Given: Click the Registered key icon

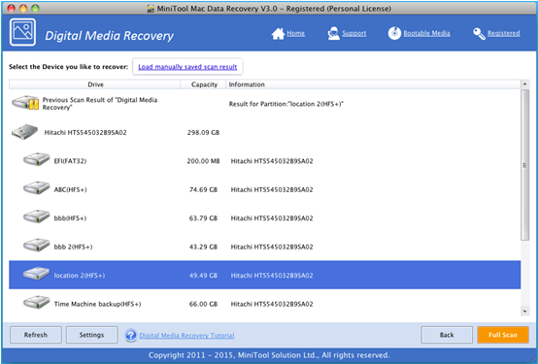Looking at the screenshot, I should click(x=479, y=34).
